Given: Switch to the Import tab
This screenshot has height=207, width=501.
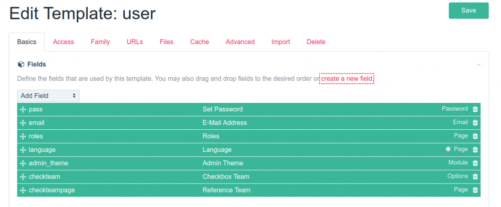Looking at the screenshot, I should pyautogui.click(x=281, y=42).
